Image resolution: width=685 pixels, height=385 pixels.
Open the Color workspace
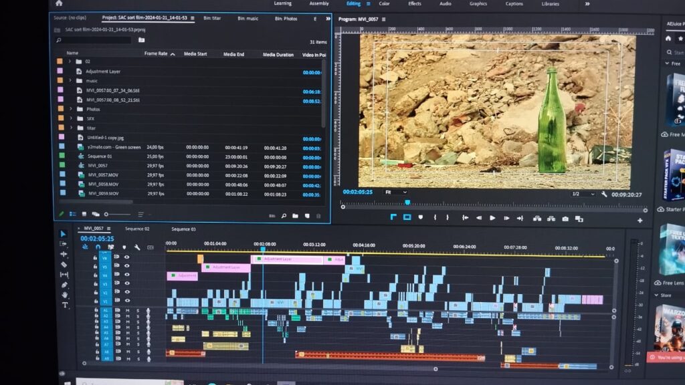[385, 3]
